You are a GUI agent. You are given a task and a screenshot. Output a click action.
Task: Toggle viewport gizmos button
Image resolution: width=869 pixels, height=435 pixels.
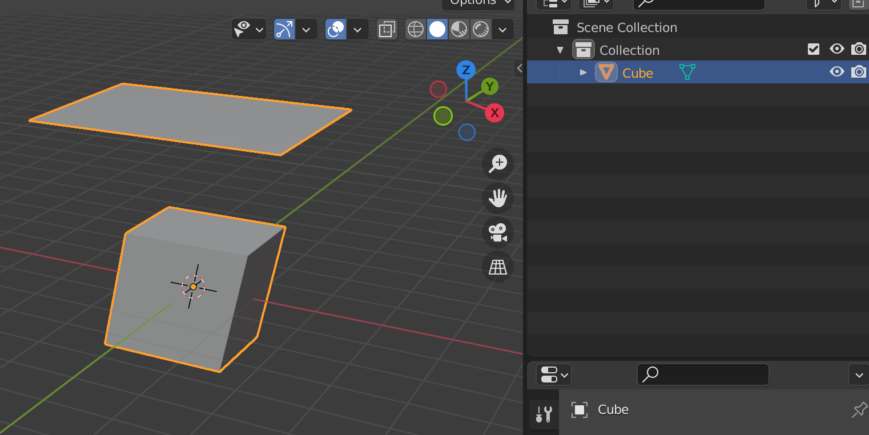(284, 29)
